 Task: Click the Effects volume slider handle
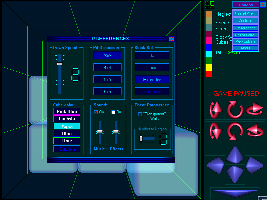116,131
